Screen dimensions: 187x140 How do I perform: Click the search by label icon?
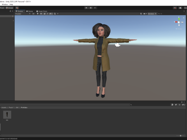tap(176, 105)
